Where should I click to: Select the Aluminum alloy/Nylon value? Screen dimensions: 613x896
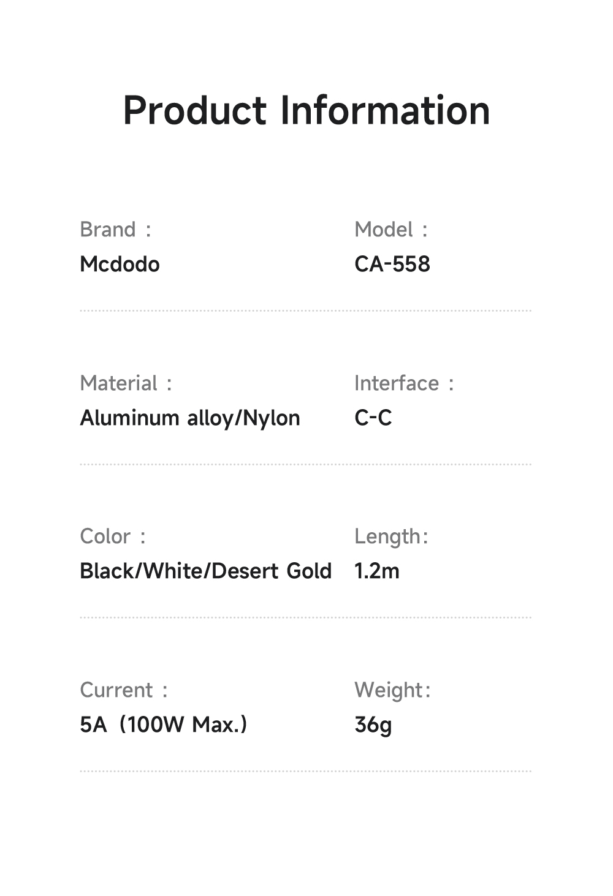tap(190, 418)
